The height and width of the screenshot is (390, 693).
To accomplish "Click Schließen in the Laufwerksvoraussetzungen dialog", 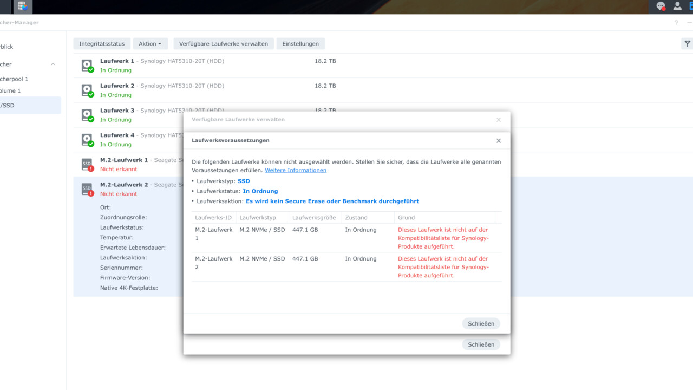I will (x=481, y=323).
